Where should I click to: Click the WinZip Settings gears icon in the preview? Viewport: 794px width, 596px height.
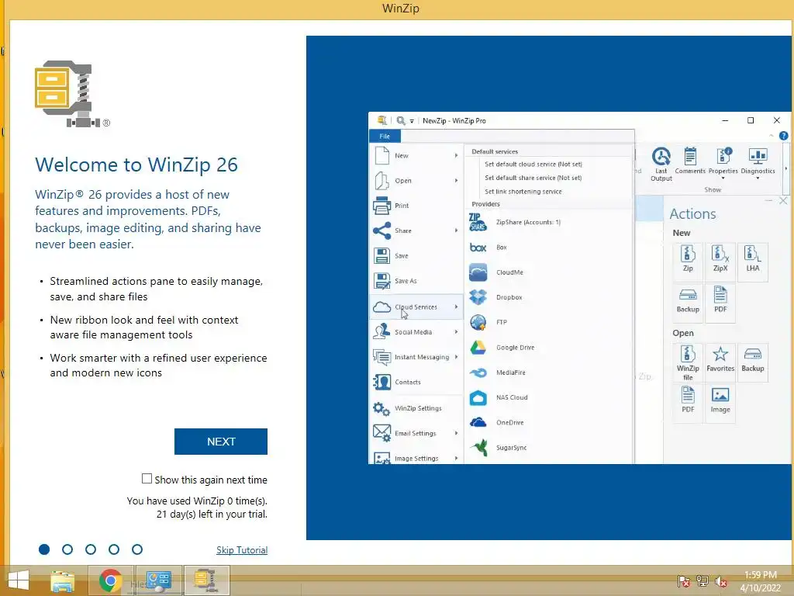click(381, 408)
